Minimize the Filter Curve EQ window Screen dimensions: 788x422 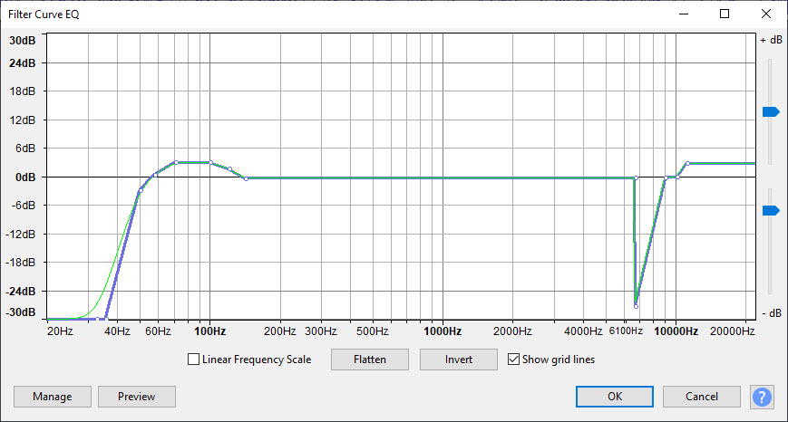point(684,14)
